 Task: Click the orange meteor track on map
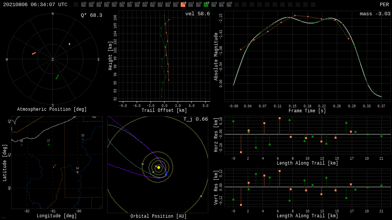tap(55, 166)
